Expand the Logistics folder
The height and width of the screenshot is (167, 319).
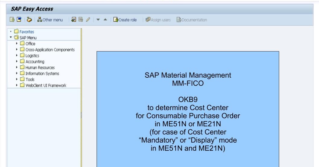click(x=17, y=55)
